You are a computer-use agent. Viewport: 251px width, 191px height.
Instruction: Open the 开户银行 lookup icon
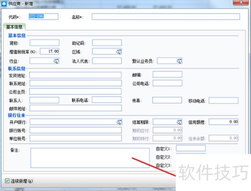pyautogui.click(x=119, y=122)
